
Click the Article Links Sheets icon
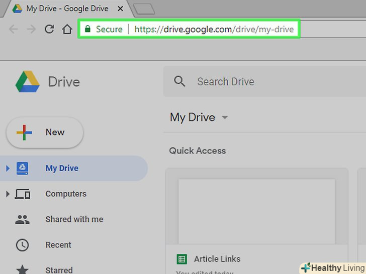(x=182, y=259)
